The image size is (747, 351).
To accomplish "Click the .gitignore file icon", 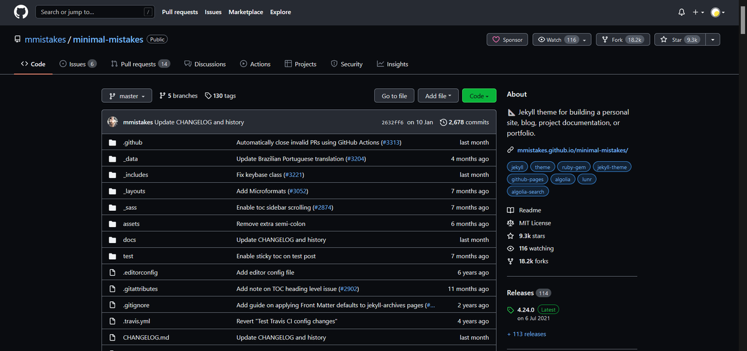I will [x=113, y=305].
